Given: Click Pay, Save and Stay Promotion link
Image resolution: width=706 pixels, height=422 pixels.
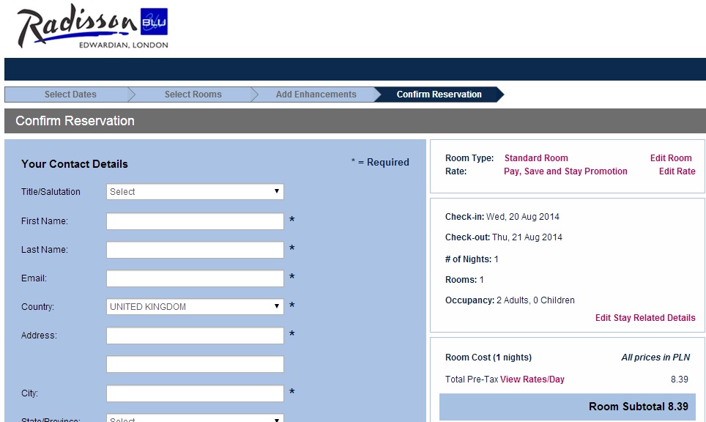Looking at the screenshot, I should [565, 171].
